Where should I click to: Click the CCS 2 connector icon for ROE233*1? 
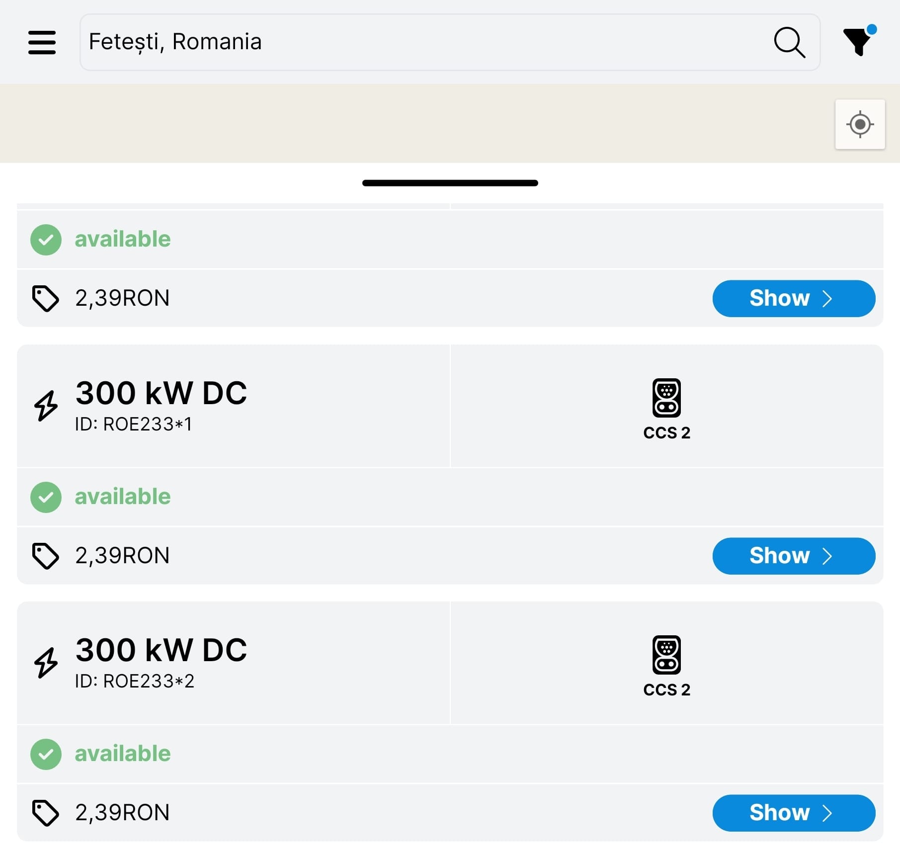tap(666, 398)
